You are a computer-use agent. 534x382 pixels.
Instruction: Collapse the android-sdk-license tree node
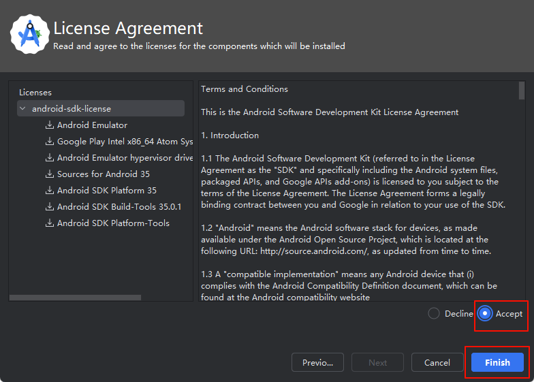[x=22, y=109]
